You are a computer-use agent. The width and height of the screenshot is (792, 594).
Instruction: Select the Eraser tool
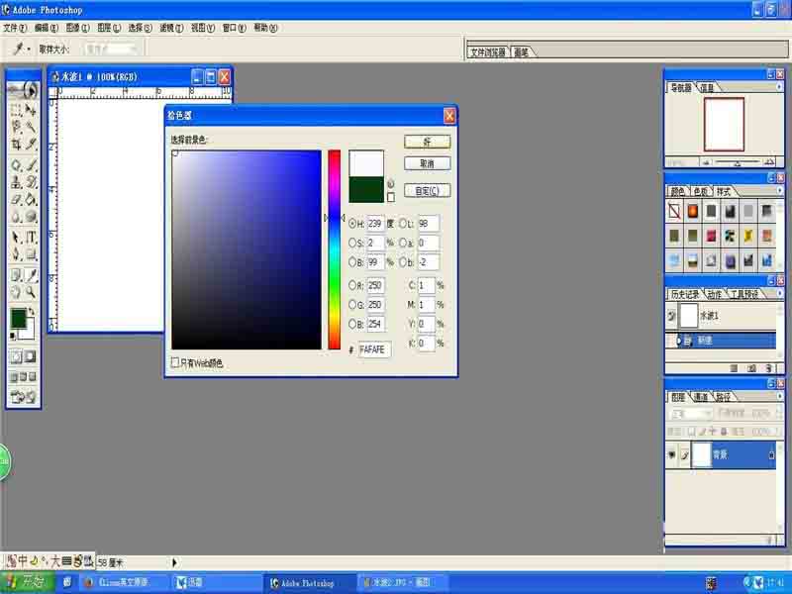click(x=16, y=200)
